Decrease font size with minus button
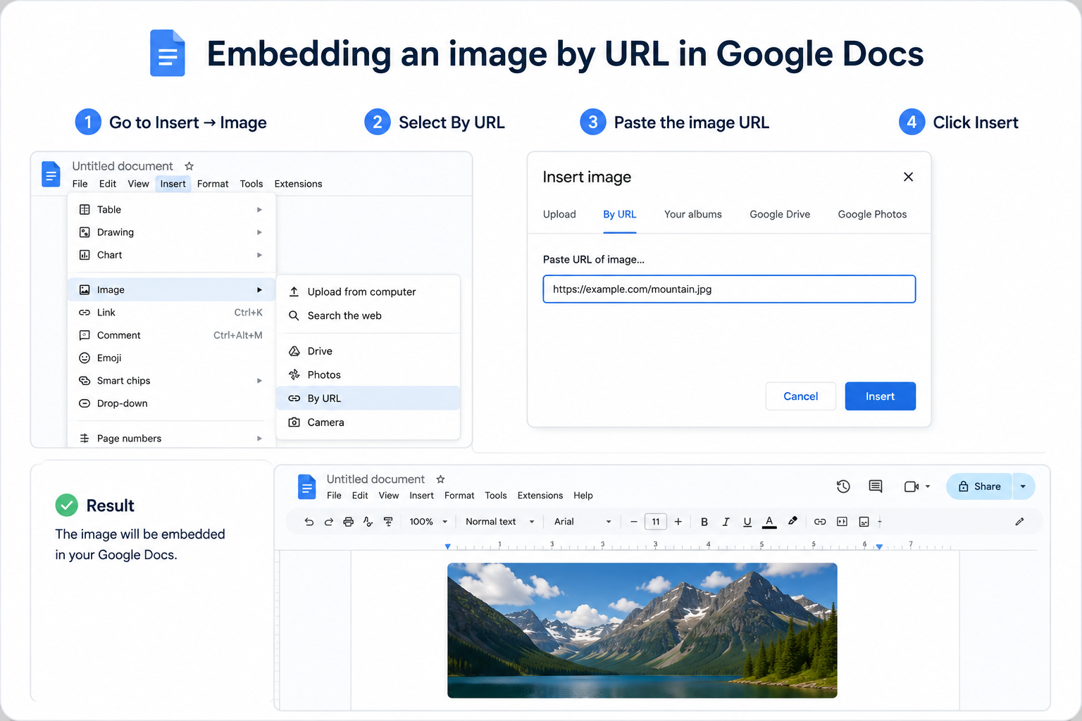The height and width of the screenshot is (721, 1082). [634, 522]
